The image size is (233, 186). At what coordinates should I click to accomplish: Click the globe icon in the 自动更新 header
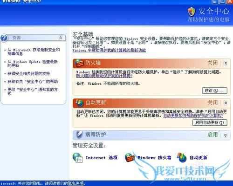click(79, 103)
